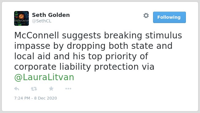Click the tweet line 'corporate liability protection via'
Viewport: 200px width, 113px height.
tap(84, 67)
